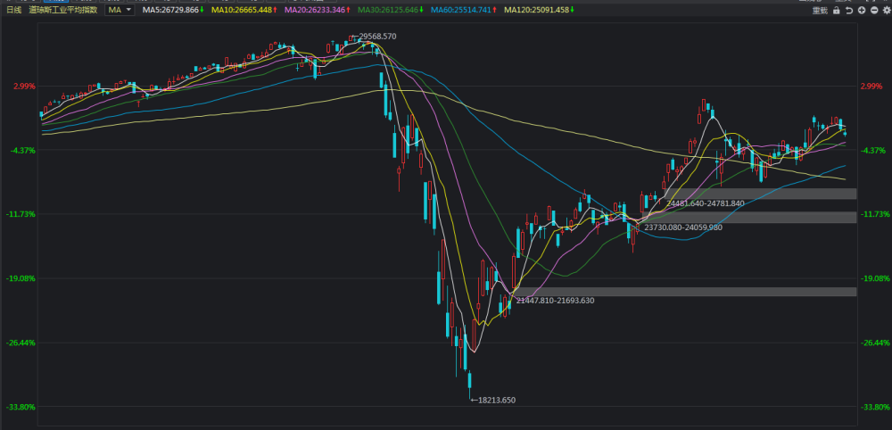The image size is (892, 430).
Task: Click left axis -11.73% label
Action: click(21, 214)
